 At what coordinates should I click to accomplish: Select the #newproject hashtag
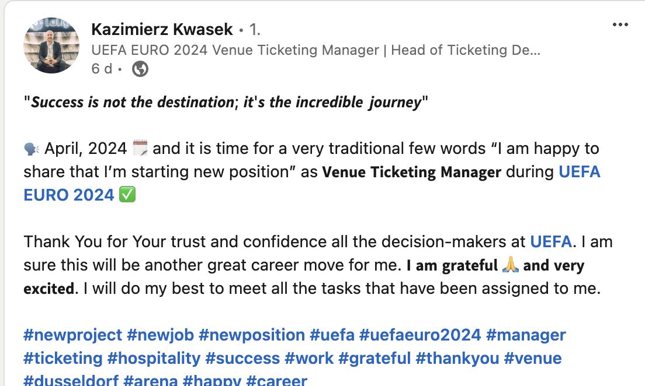72,335
